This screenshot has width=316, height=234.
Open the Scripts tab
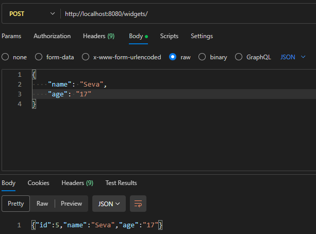[169, 36]
